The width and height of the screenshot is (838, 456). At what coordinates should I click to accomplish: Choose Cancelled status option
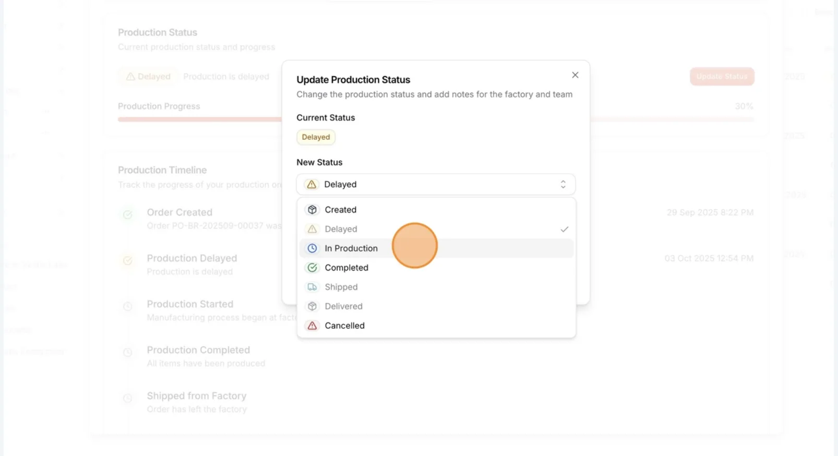tap(436, 326)
